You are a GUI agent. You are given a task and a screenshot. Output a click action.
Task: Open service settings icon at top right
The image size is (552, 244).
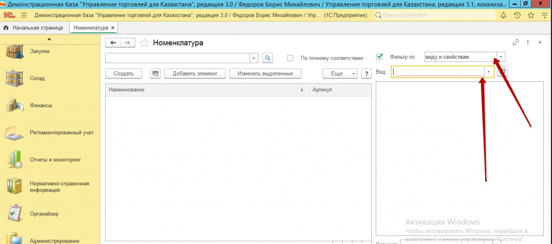pyautogui.click(x=544, y=16)
